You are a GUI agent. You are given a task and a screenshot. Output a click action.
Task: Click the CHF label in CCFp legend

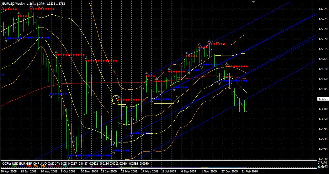tap(36, 164)
